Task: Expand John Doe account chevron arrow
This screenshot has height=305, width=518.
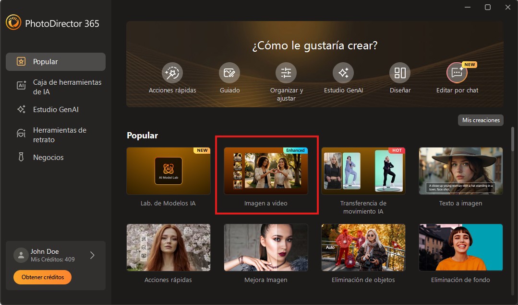Action: tap(93, 255)
